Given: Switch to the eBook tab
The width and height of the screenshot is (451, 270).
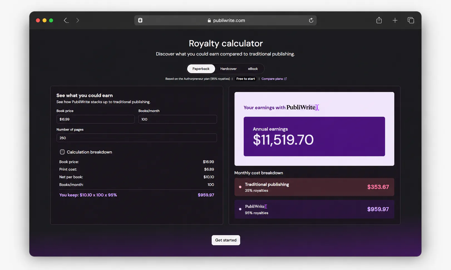Looking at the screenshot, I should [x=253, y=69].
